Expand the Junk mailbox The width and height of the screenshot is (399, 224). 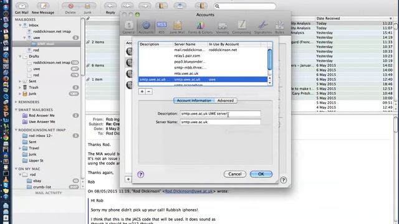click(x=20, y=94)
